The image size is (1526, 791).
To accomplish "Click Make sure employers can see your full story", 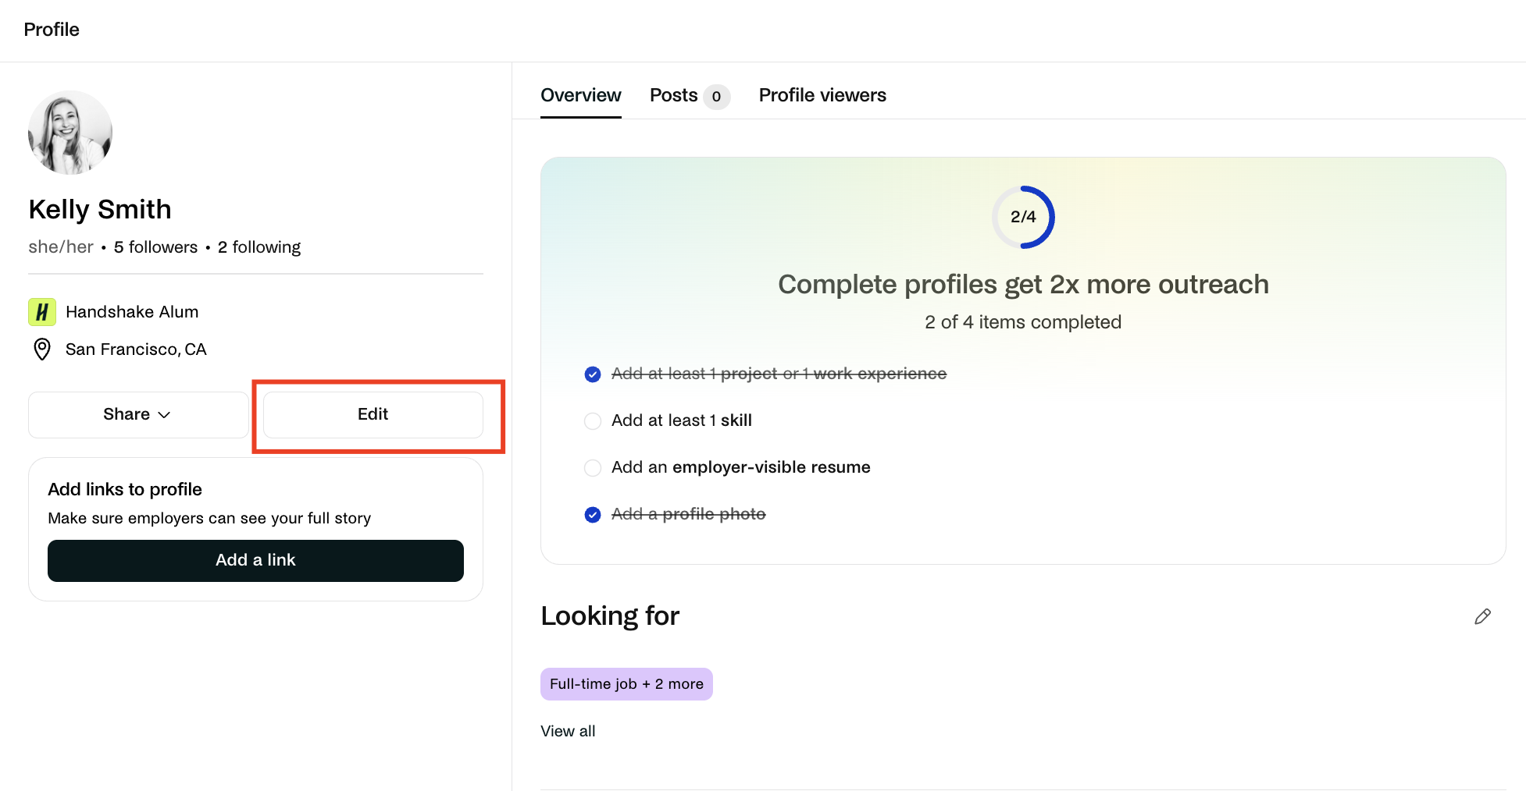I will [x=209, y=519].
